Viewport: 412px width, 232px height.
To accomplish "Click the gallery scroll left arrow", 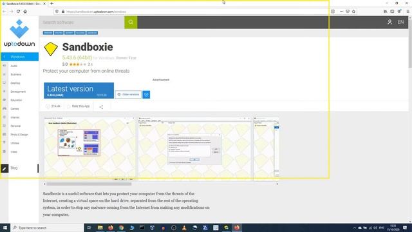I will click(x=44, y=184).
